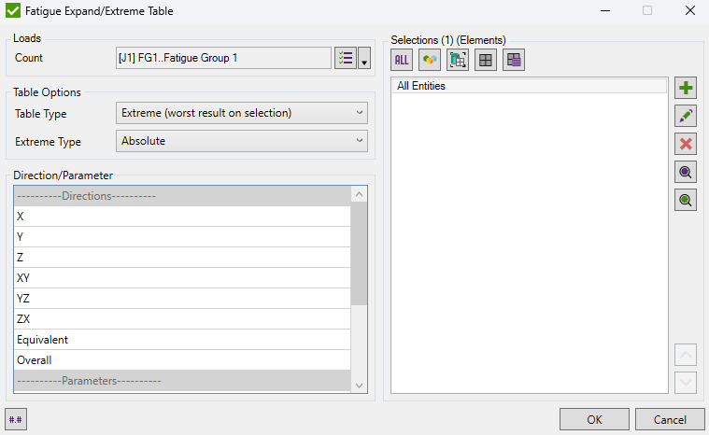Expand the Count load arrow dropdown
The width and height of the screenshot is (709, 435).
coord(364,60)
